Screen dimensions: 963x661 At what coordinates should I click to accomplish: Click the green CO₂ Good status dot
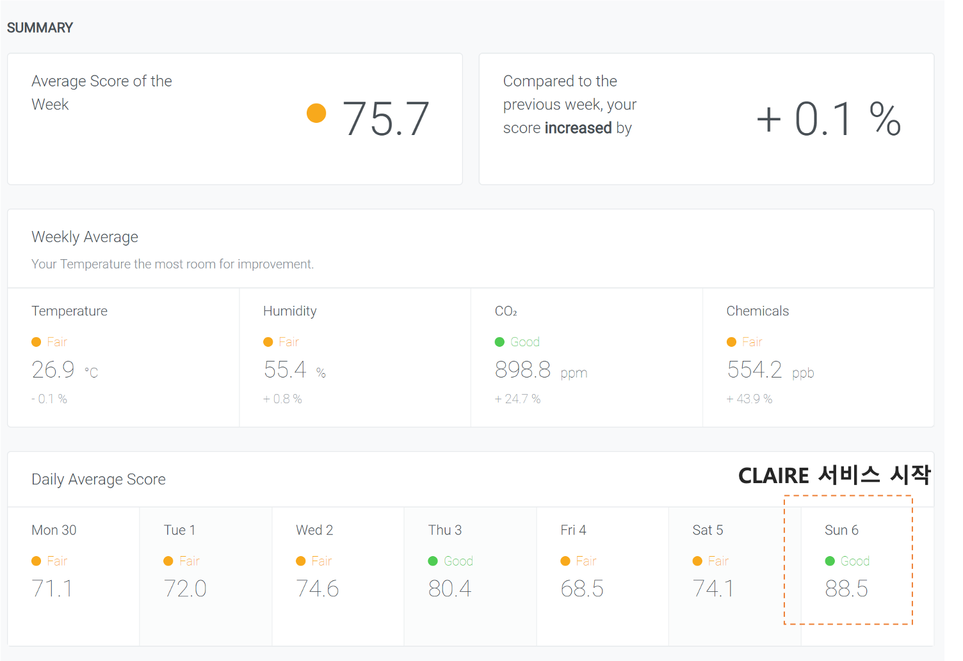click(500, 342)
